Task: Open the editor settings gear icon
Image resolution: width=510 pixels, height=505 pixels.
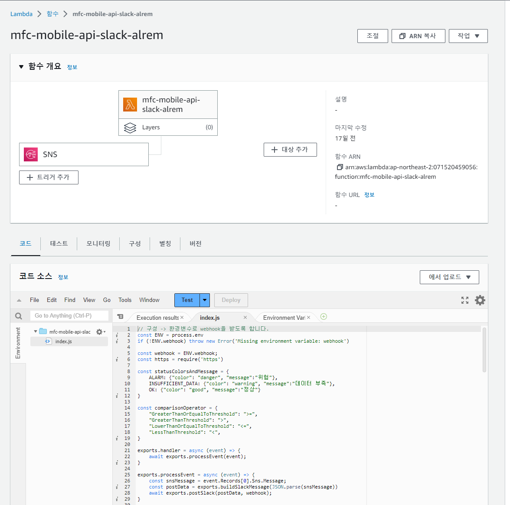Action: point(480,300)
